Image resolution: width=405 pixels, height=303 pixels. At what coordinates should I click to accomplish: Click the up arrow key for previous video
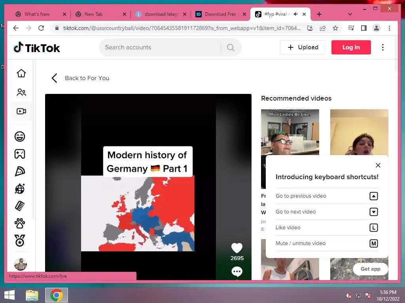click(x=374, y=196)
